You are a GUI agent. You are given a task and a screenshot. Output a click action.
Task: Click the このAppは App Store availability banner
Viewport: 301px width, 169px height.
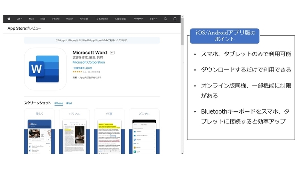click(92, 41)
